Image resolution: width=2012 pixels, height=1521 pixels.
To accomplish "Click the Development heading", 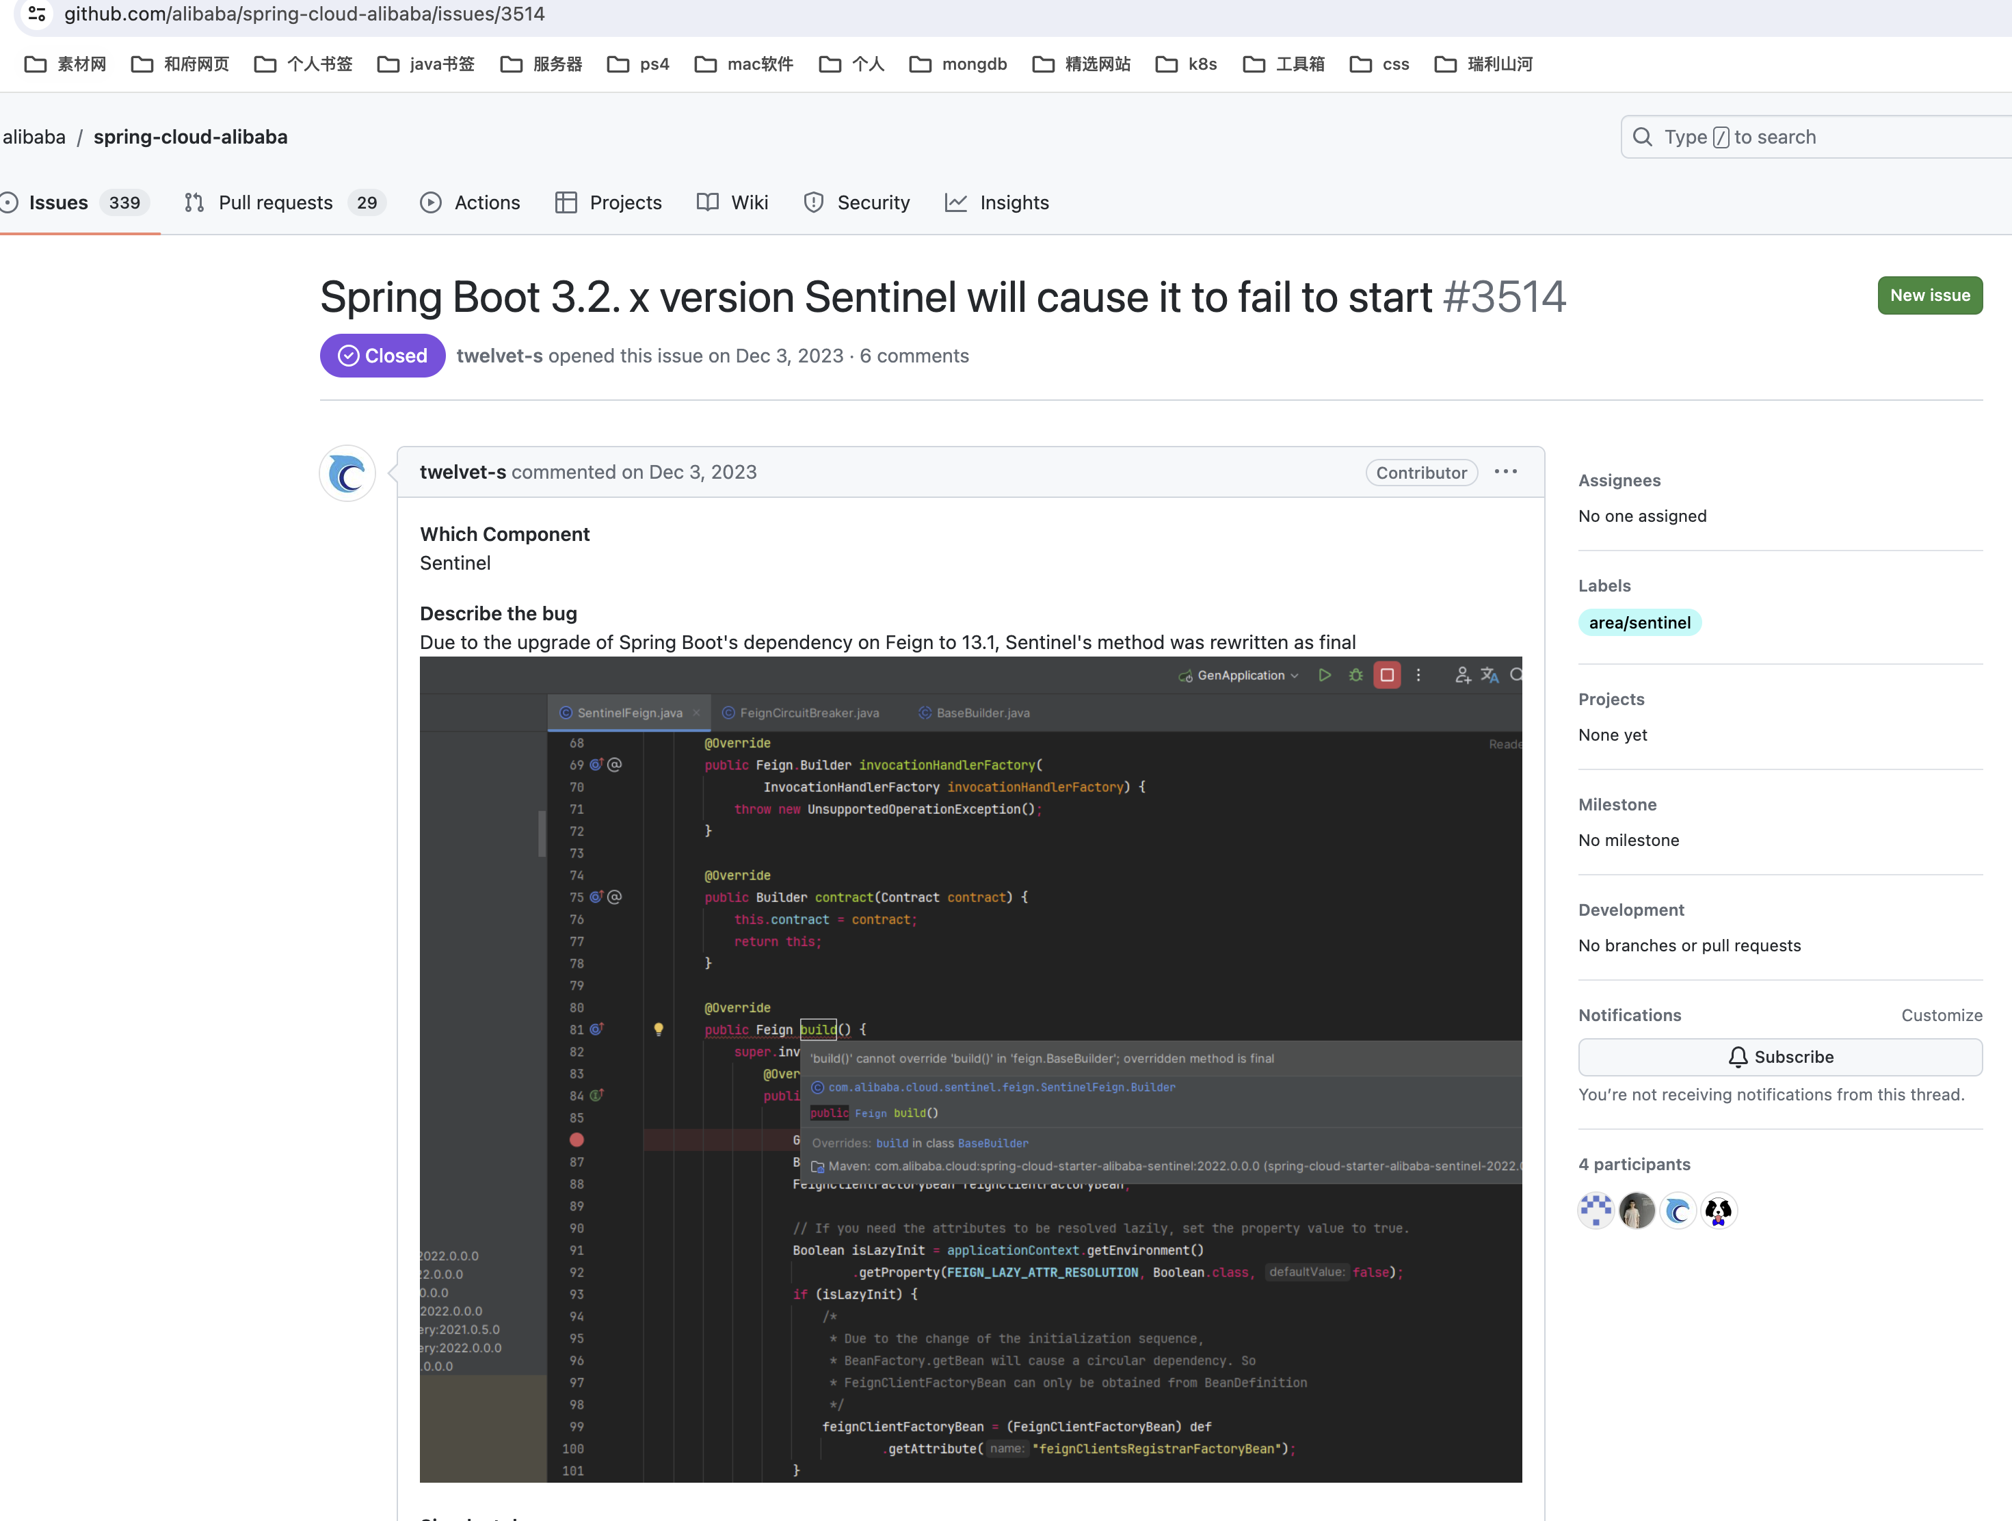I will coord(1631,910).
